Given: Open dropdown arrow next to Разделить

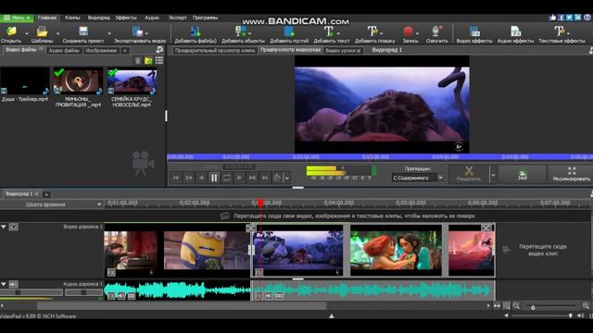Looking at the screenshot, I should point(493,175).
